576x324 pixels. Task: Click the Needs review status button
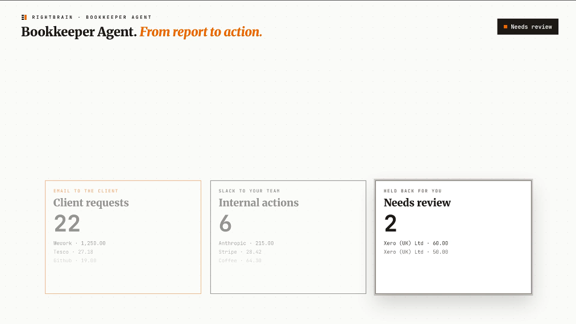[528, 27]
